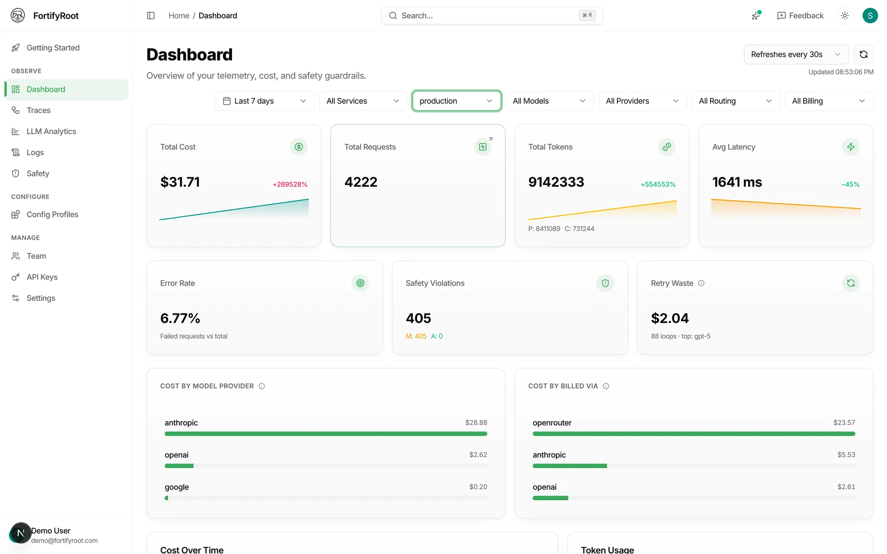This screenshot has height=554, width=887.
Task: Click the Error Rate target icon
Action: pos(360,283)
